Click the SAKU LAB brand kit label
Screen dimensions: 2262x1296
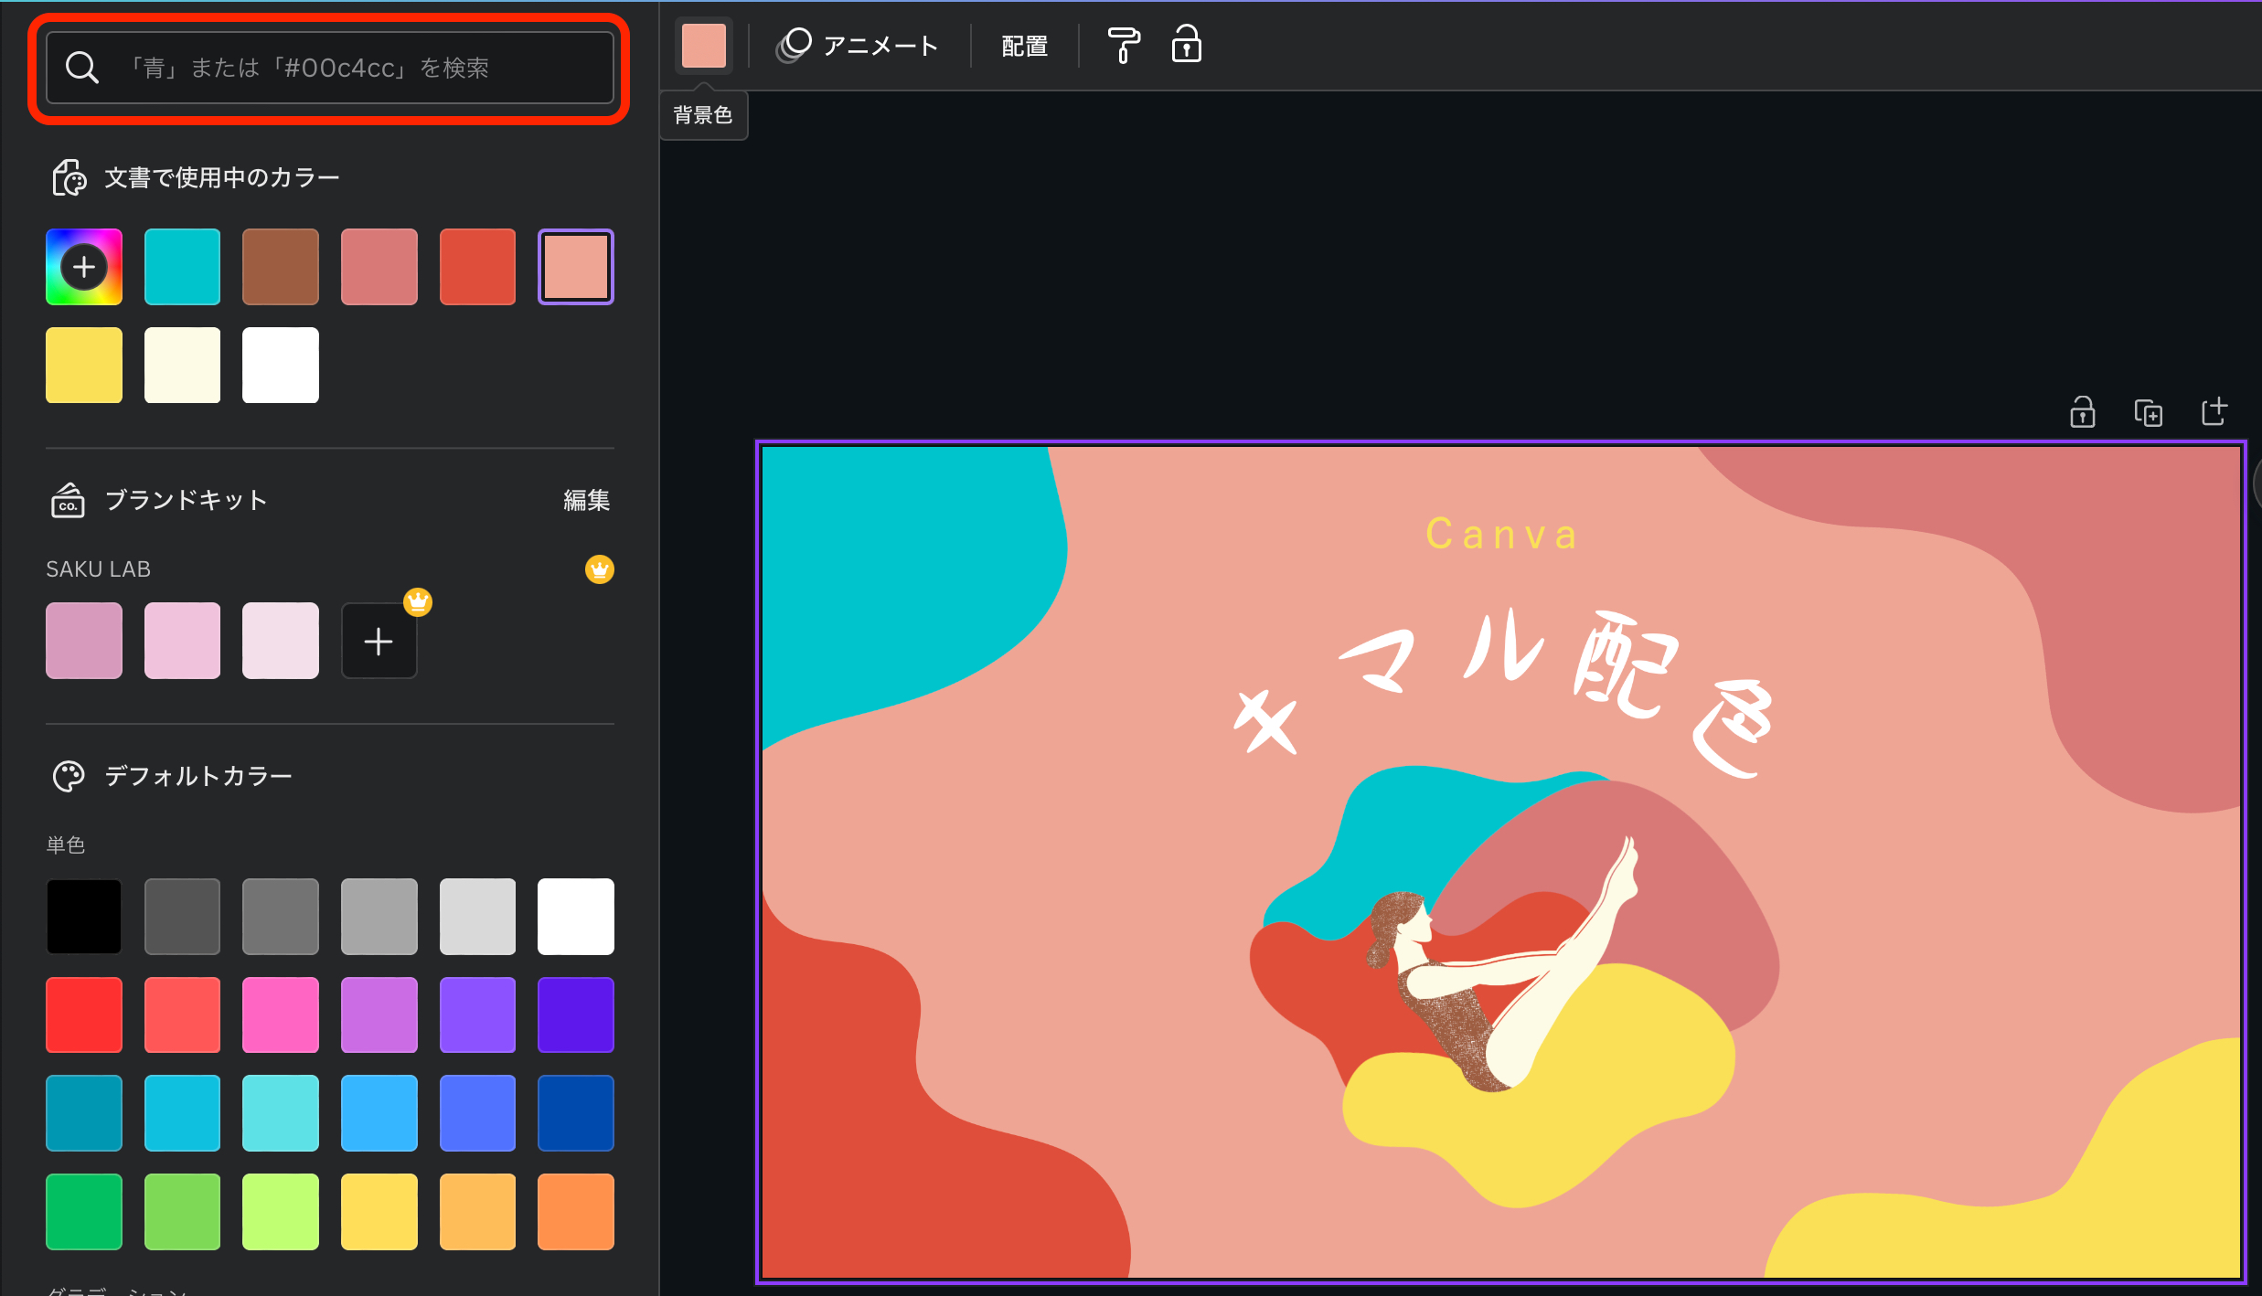(99, 569)
